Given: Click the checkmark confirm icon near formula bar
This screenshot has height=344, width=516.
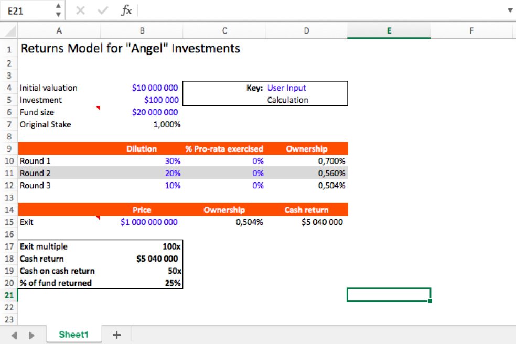Looking at the screenshot, I should pos(103,9).
